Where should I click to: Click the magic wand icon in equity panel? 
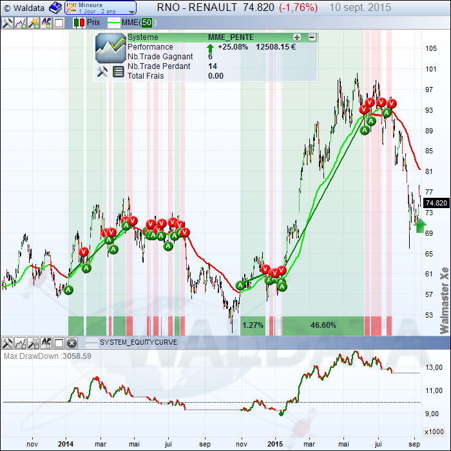(34, 343)
